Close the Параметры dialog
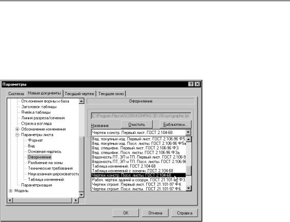 click(198, 84)
